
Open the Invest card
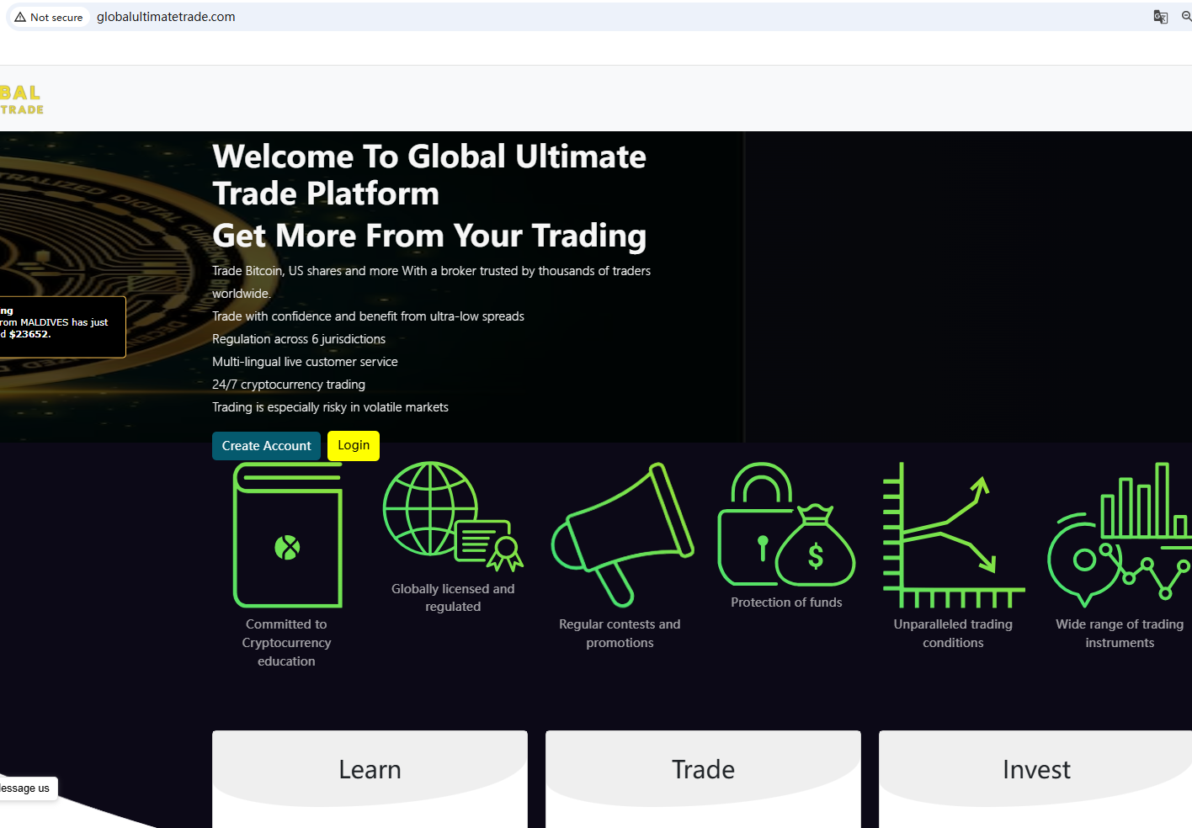click(x=1035, y=769)
